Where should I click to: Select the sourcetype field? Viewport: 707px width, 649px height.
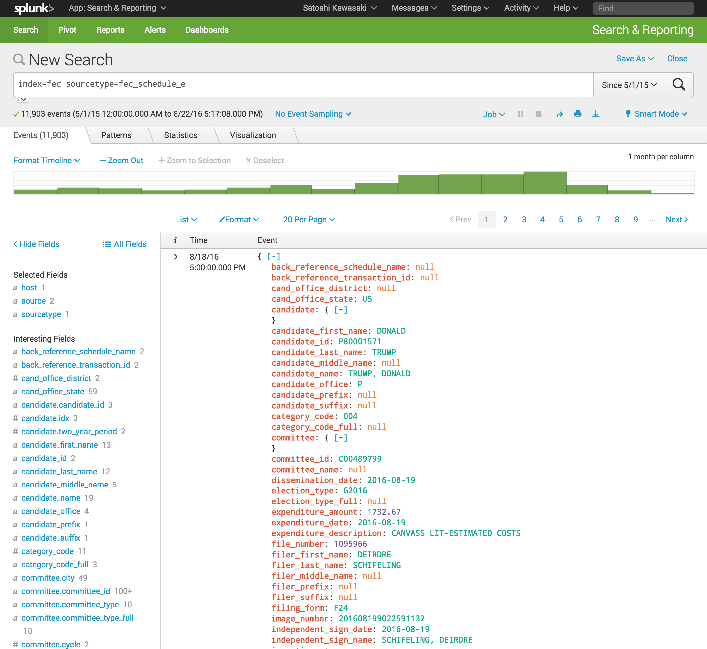coord(41,314)
